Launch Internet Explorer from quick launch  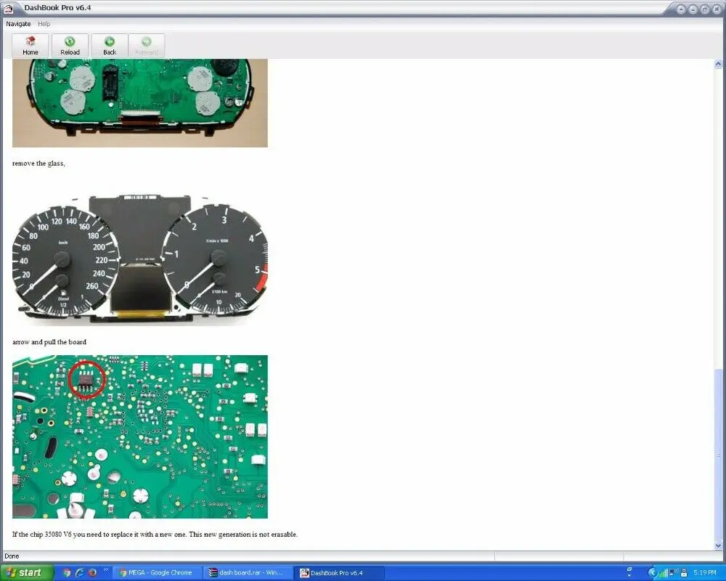click(80, 573)
